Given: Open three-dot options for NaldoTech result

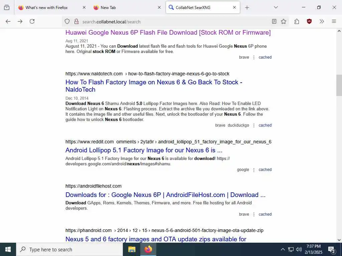Looking at the screenshot, I should [254, 125].
